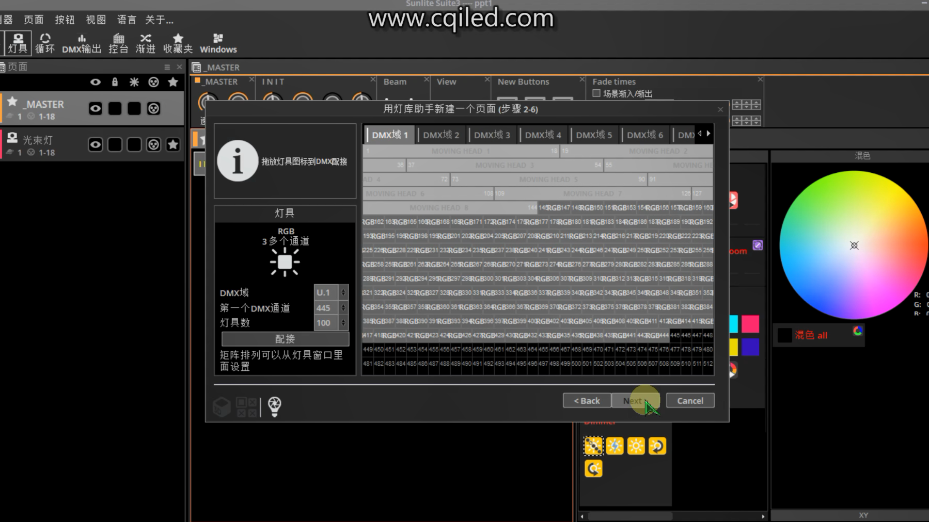929x522 pixels.
Task: Click the light bulb icon in the wizard footer
Action: click(274, 406)
